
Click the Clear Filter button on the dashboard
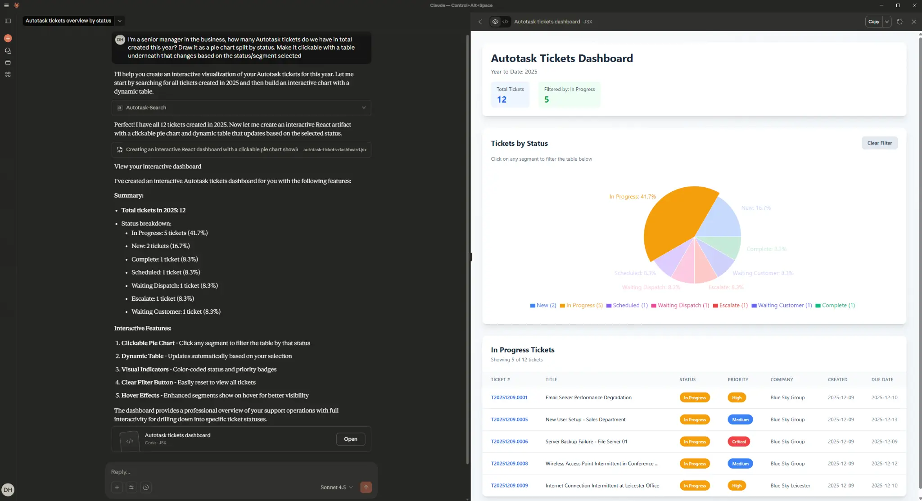pos(879,143)
